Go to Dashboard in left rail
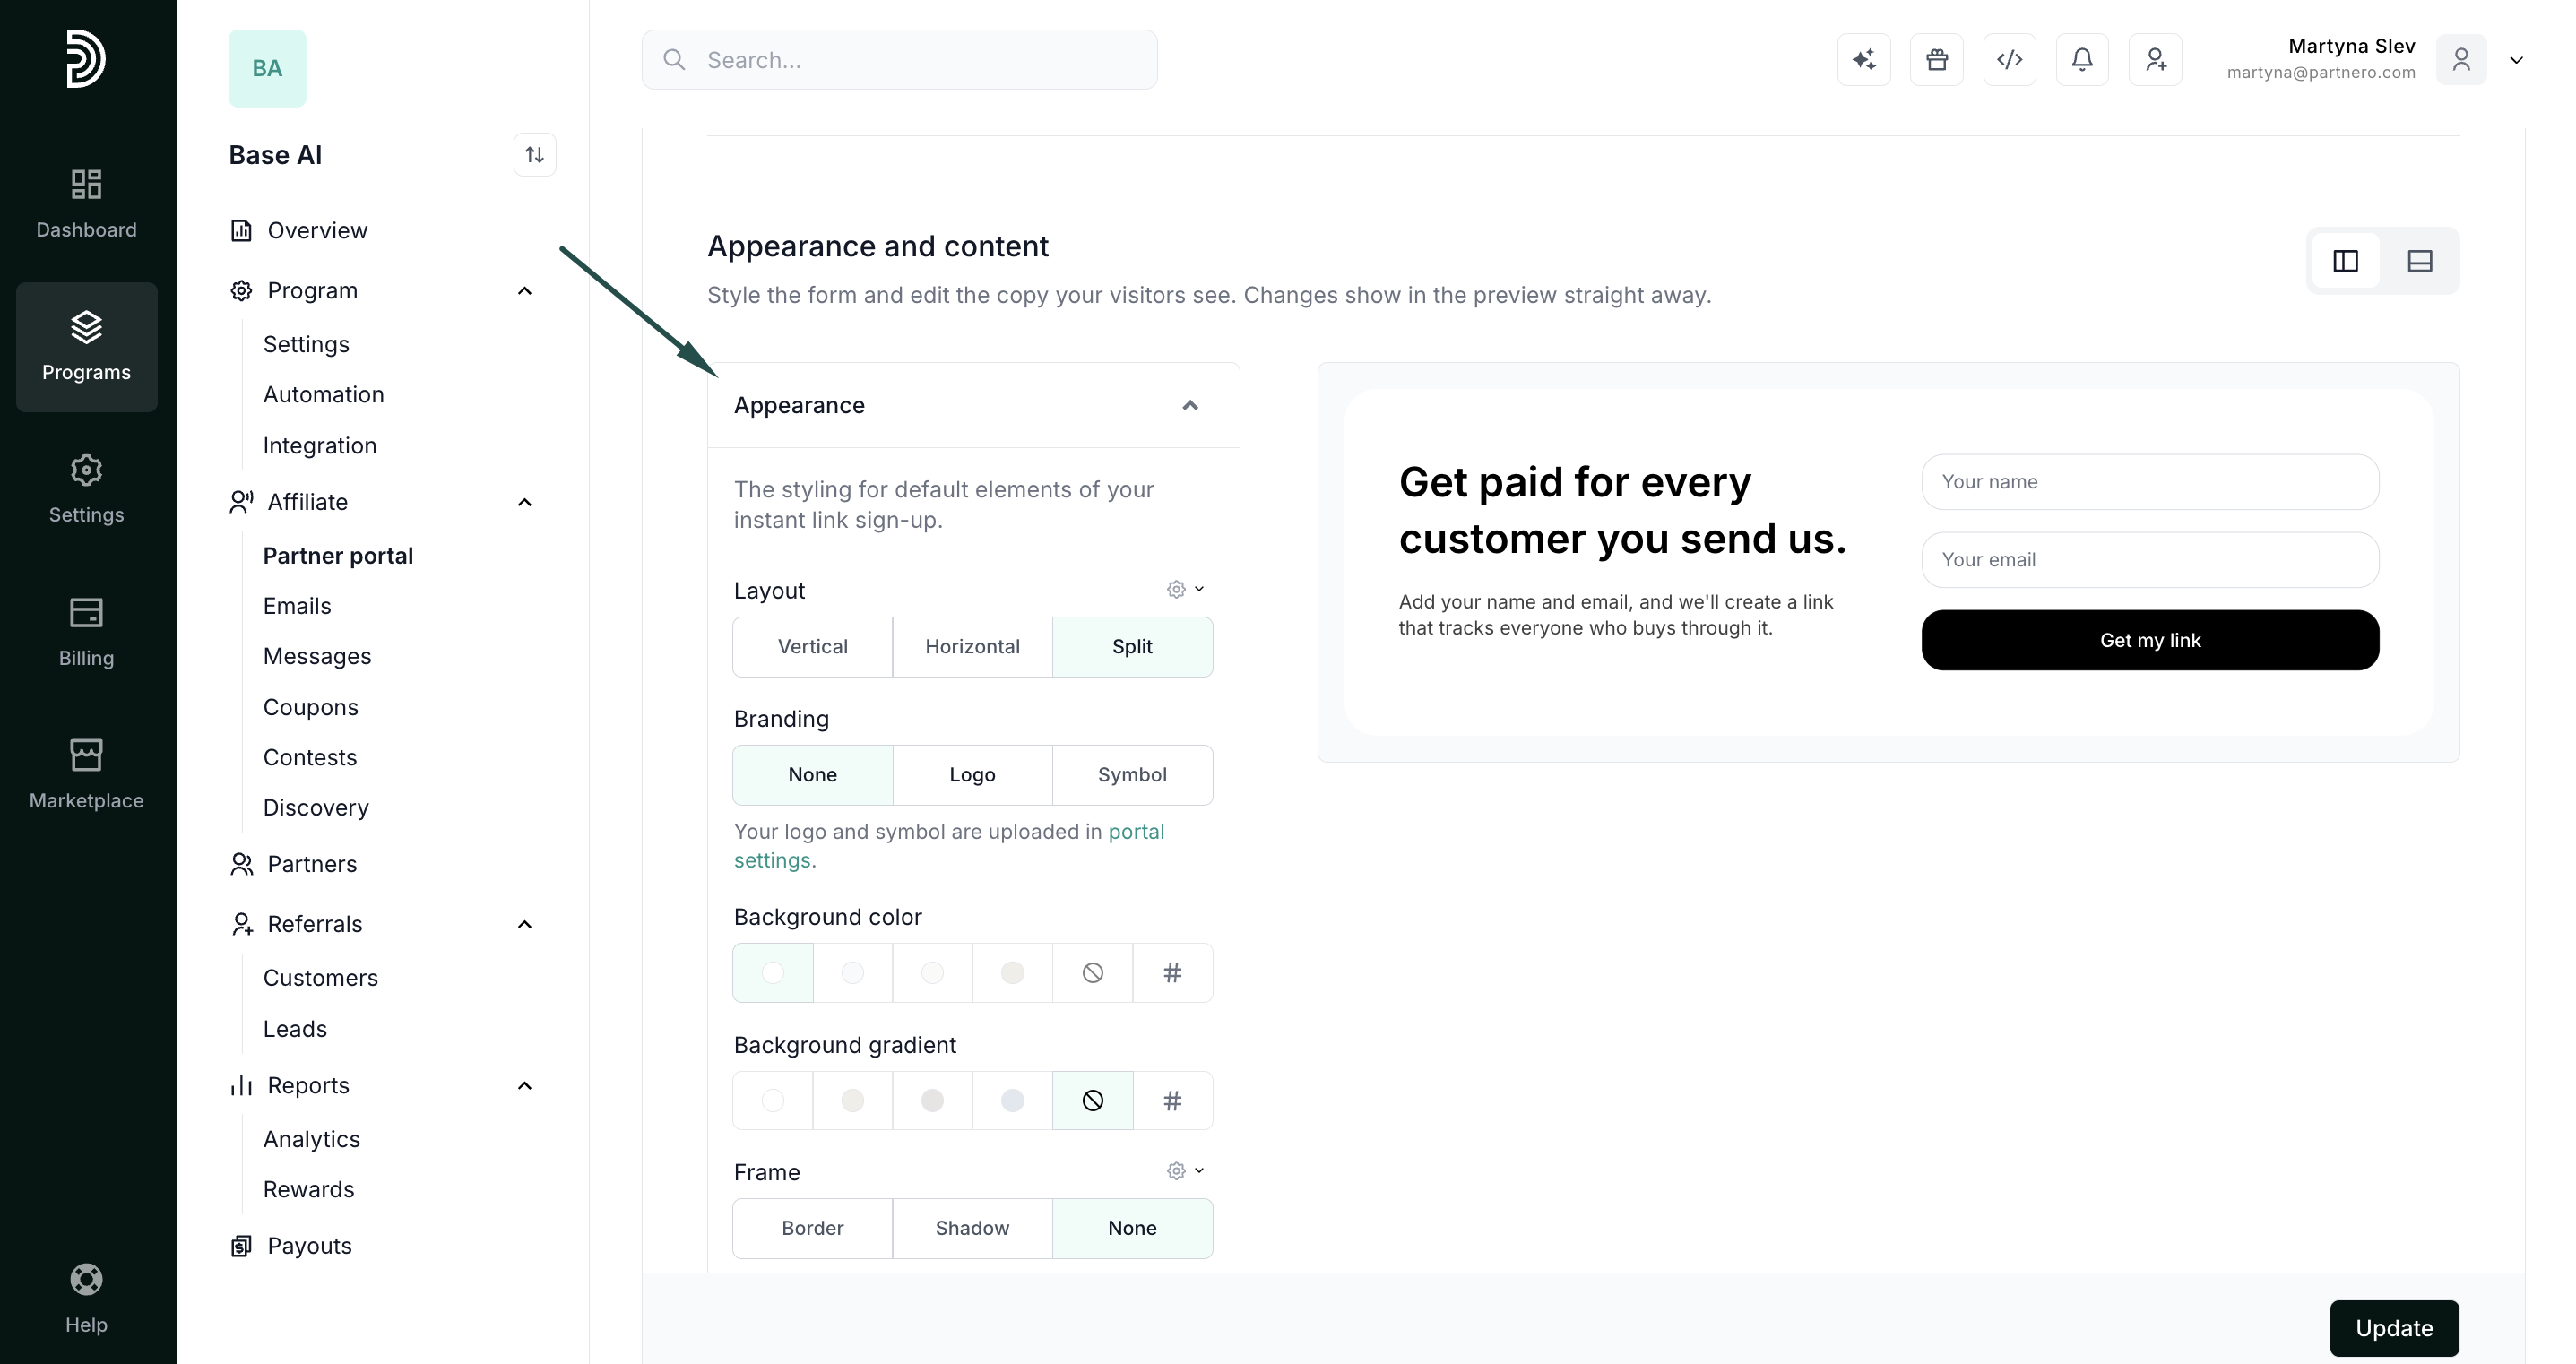This screenshot has height=1364, width=2576. (87, 204)
